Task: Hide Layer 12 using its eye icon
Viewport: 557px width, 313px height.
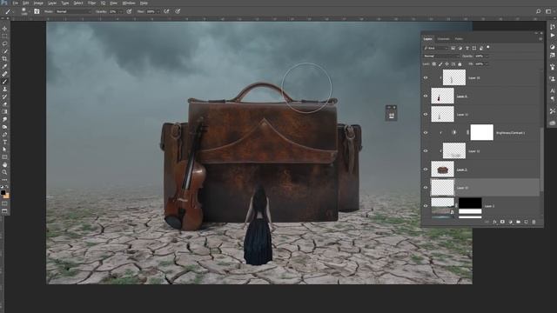Action: pos(426,151)
